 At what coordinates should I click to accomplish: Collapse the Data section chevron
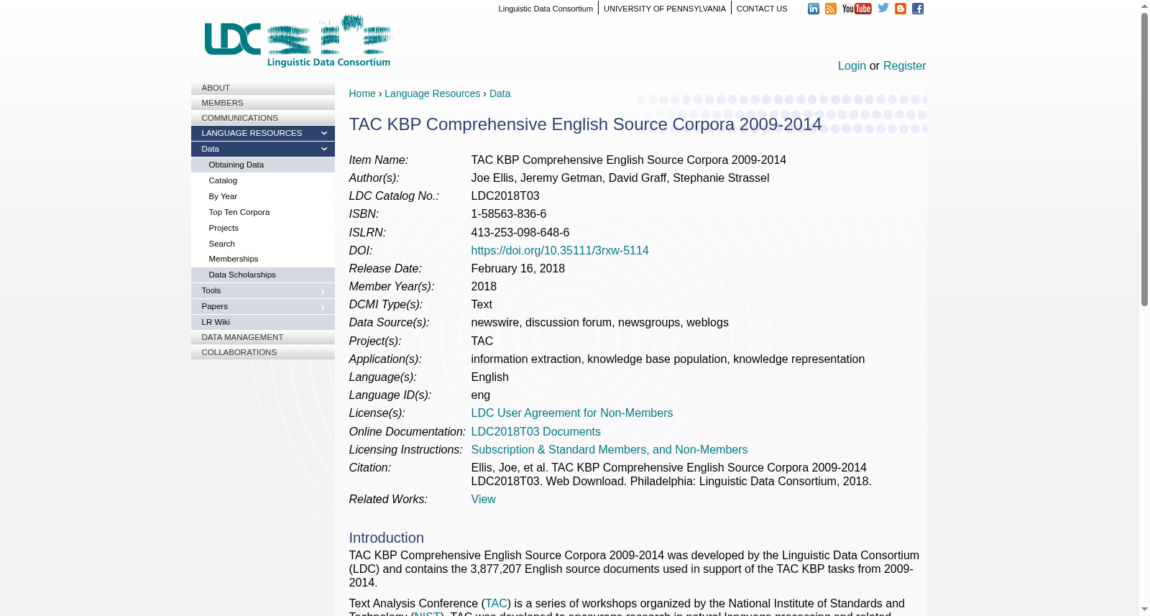(324, 149)
